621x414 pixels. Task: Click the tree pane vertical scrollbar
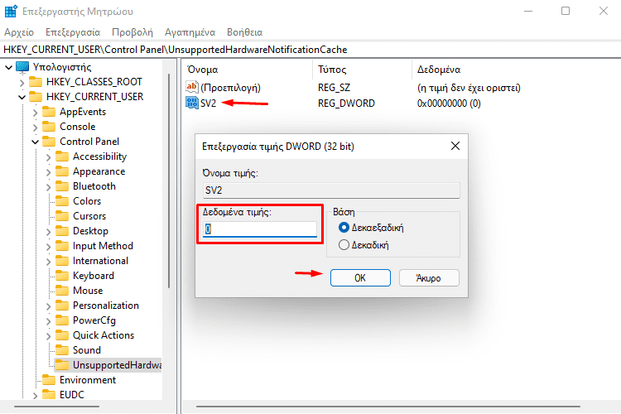point(169,181)
